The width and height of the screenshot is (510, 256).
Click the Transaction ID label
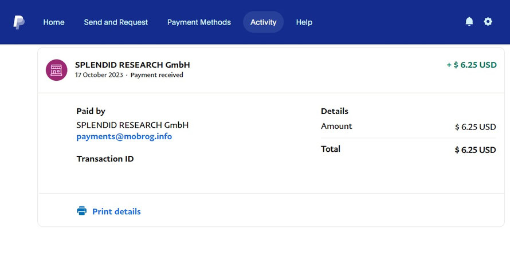[x=105, y=159]
